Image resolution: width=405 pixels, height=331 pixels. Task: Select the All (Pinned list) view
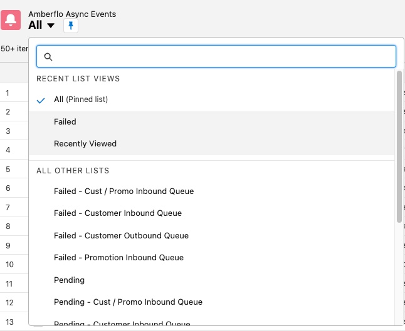[80, 99]
